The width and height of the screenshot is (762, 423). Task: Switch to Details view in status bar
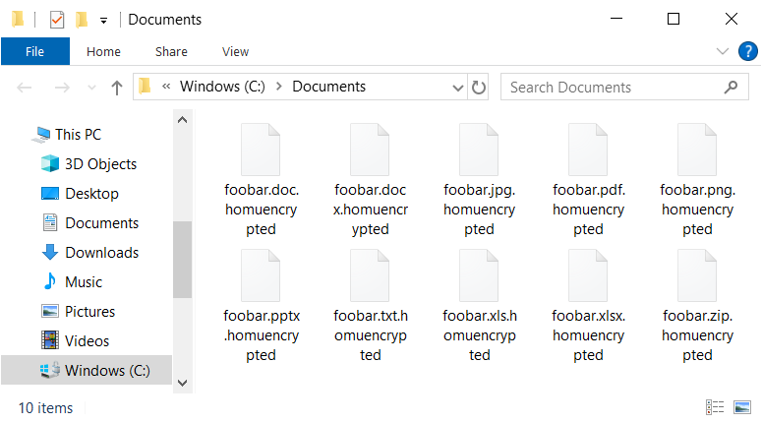[x=715, y=407]
